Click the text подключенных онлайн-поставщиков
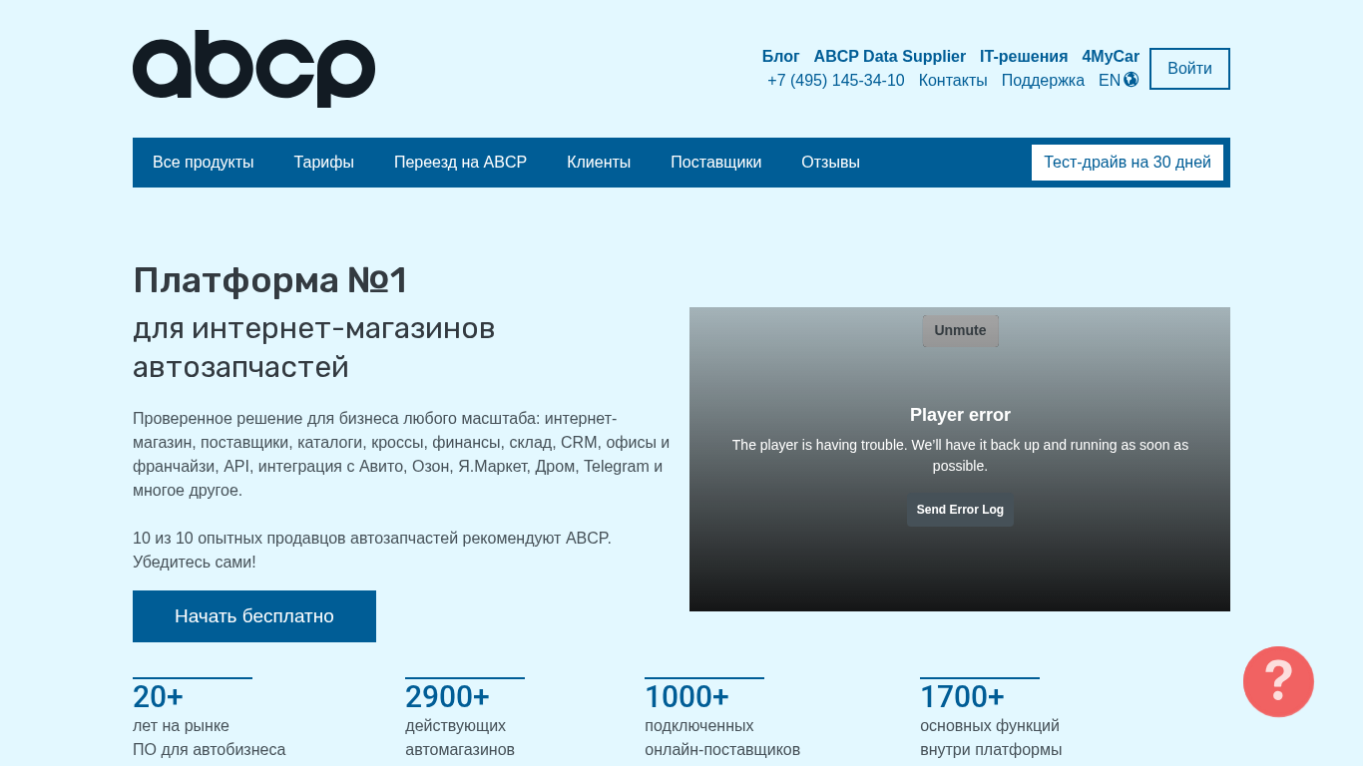This screenshot has height=766, width=1363. point(722,738)
